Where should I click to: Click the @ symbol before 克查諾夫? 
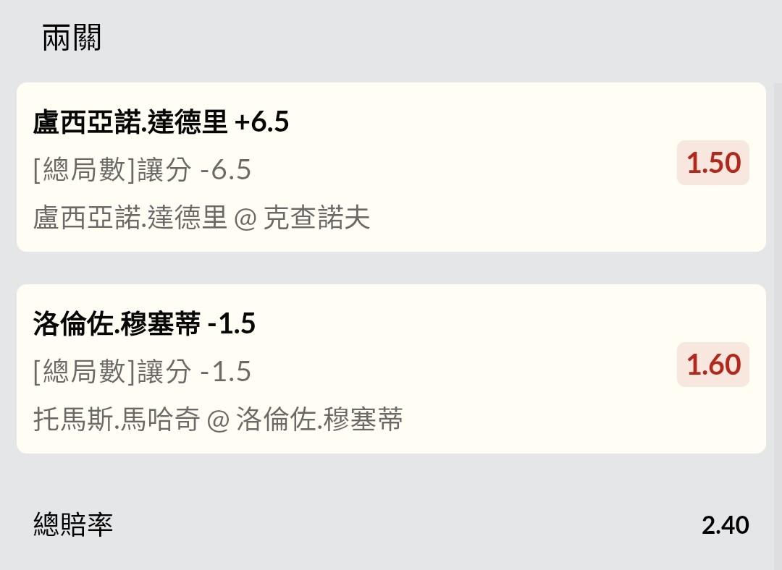245,218
